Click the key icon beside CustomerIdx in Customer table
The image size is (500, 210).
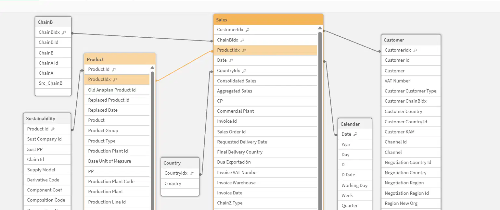click(415, 50)
